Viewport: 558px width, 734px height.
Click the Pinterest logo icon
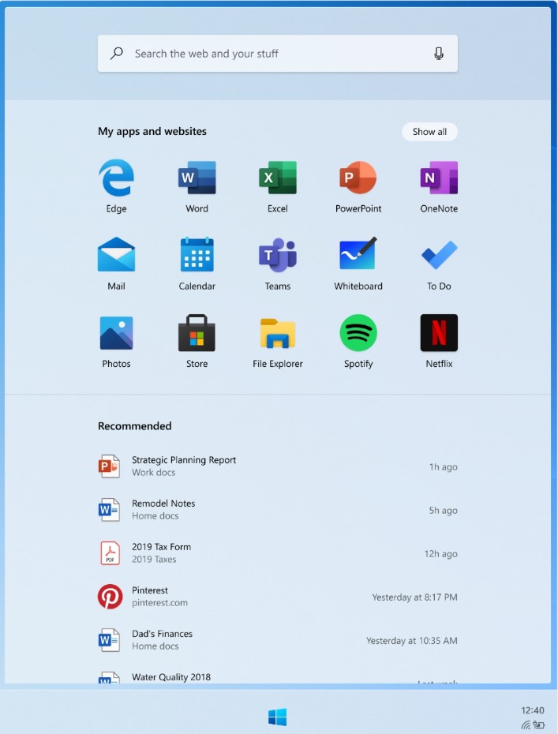pyautogui.click(x=110, y=597)
